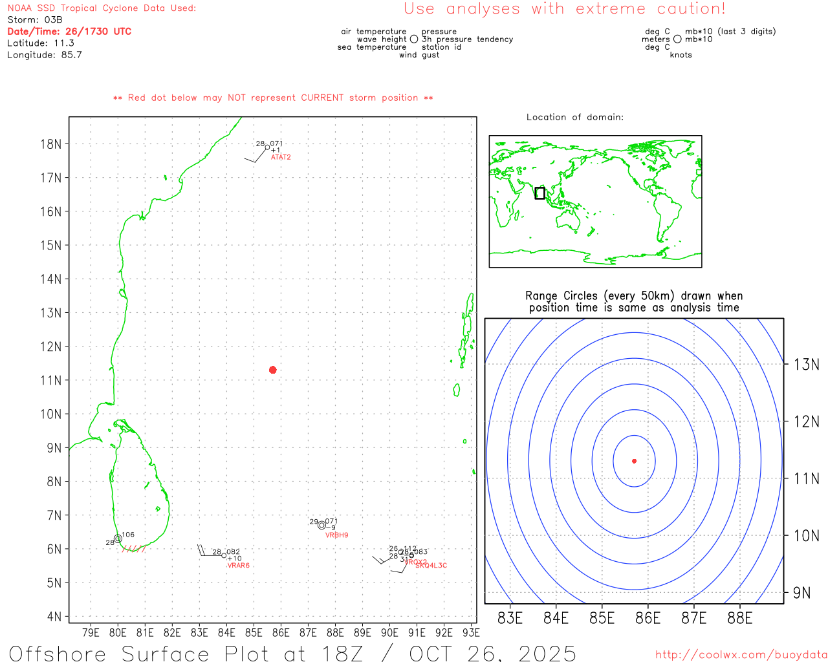Click the SKQ4L3C station ID label
The image size is (828, 662).
pyautogui.click(x=431, y=566)
